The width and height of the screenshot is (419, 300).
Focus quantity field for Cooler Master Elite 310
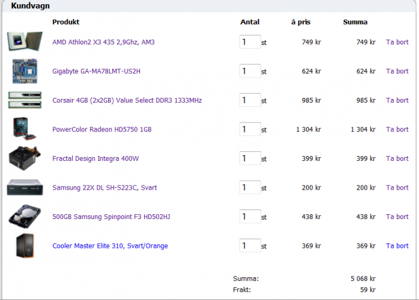coord(250,246)
